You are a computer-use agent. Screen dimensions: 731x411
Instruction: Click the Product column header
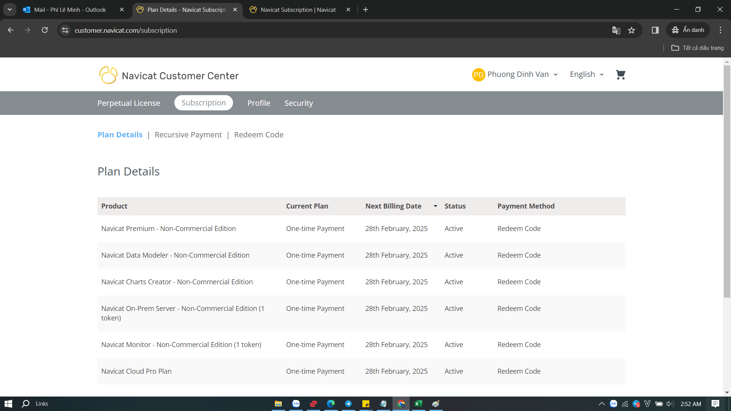[114, 206]
